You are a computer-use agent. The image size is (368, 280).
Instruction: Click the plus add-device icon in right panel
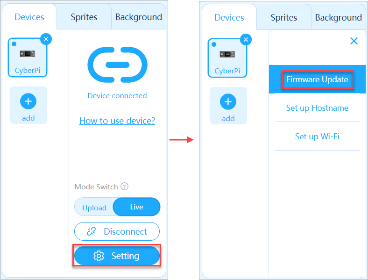(x=228, y=101)
